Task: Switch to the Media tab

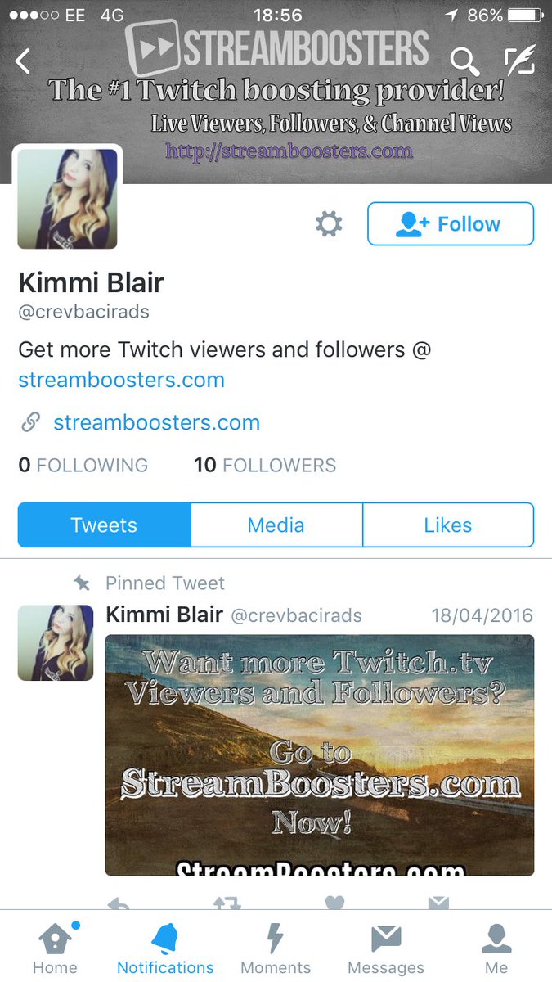Action: 276,525
